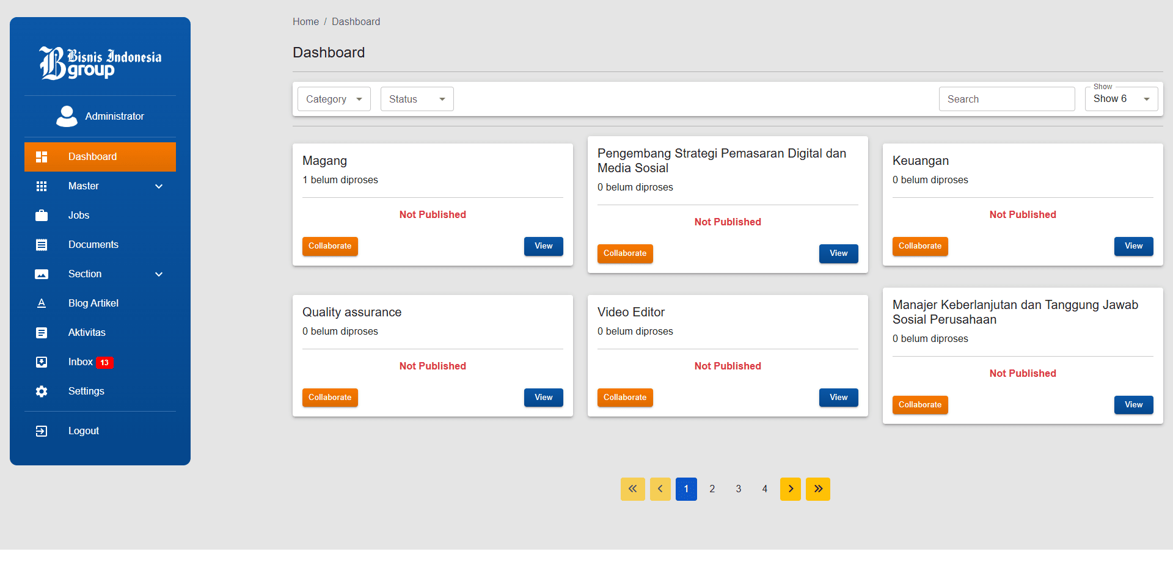The image size is (1173, 582).
Task: Click the Settings gear icon
Action: point(42,391)
